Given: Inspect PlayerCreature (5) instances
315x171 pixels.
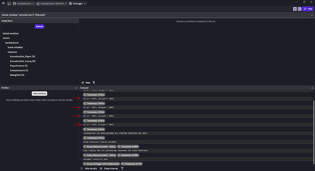Looking at the screenshot, I should pyautogui.click(x=19, y=66).
